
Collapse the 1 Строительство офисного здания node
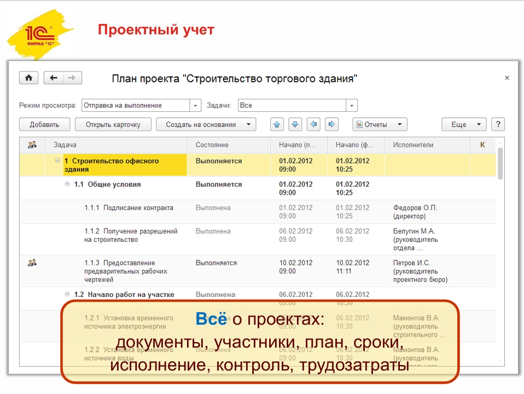point(57,161)
